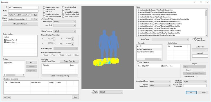Click the couple marker 3D preview
Screen dimensions: 211x102
click(x=108, y=47)
